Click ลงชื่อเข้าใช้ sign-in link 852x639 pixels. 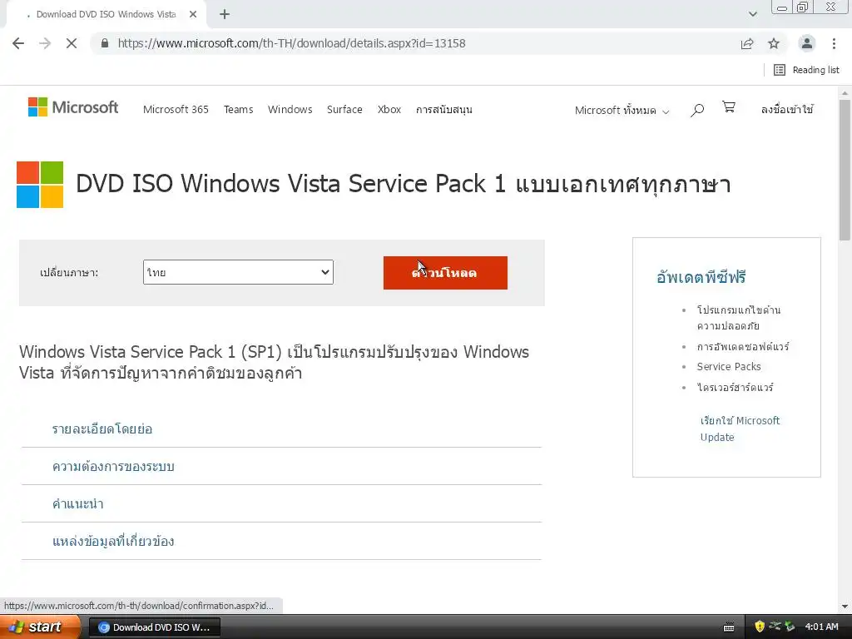(x=787, y=109)
